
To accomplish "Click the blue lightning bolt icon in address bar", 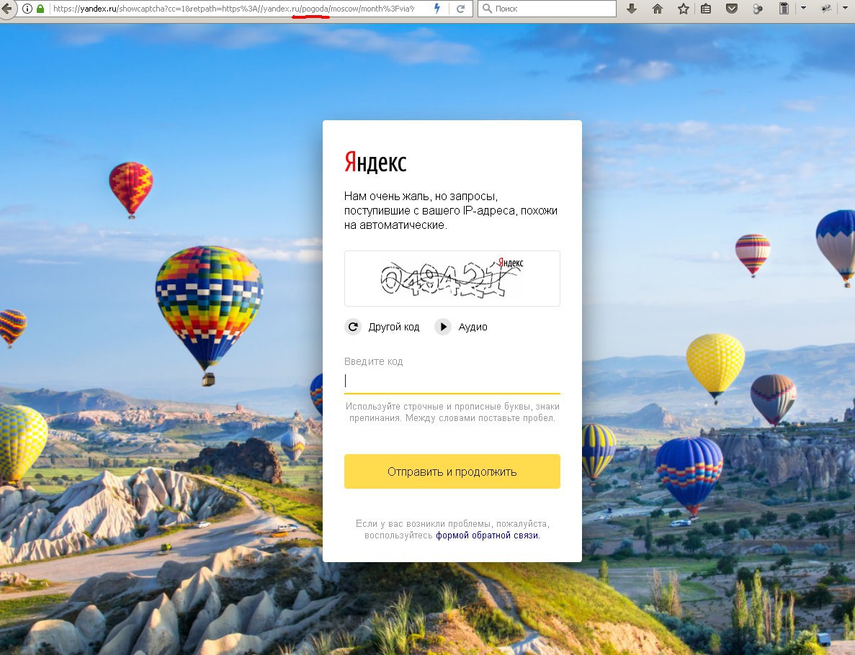I will 437,8.
